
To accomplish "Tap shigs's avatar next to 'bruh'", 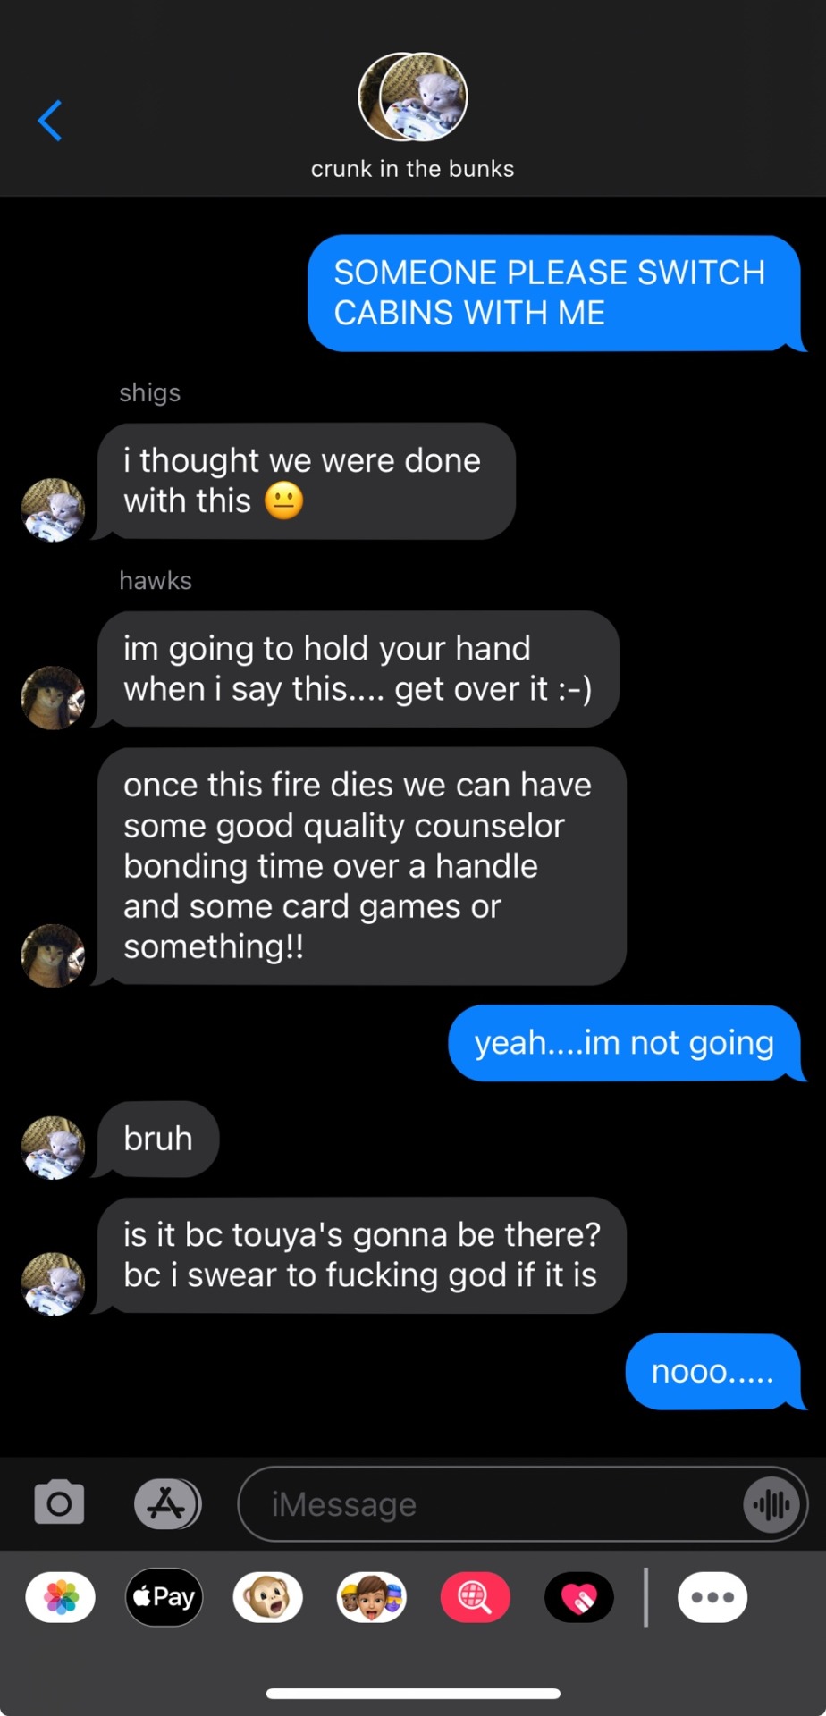I will click(53, 1148).
